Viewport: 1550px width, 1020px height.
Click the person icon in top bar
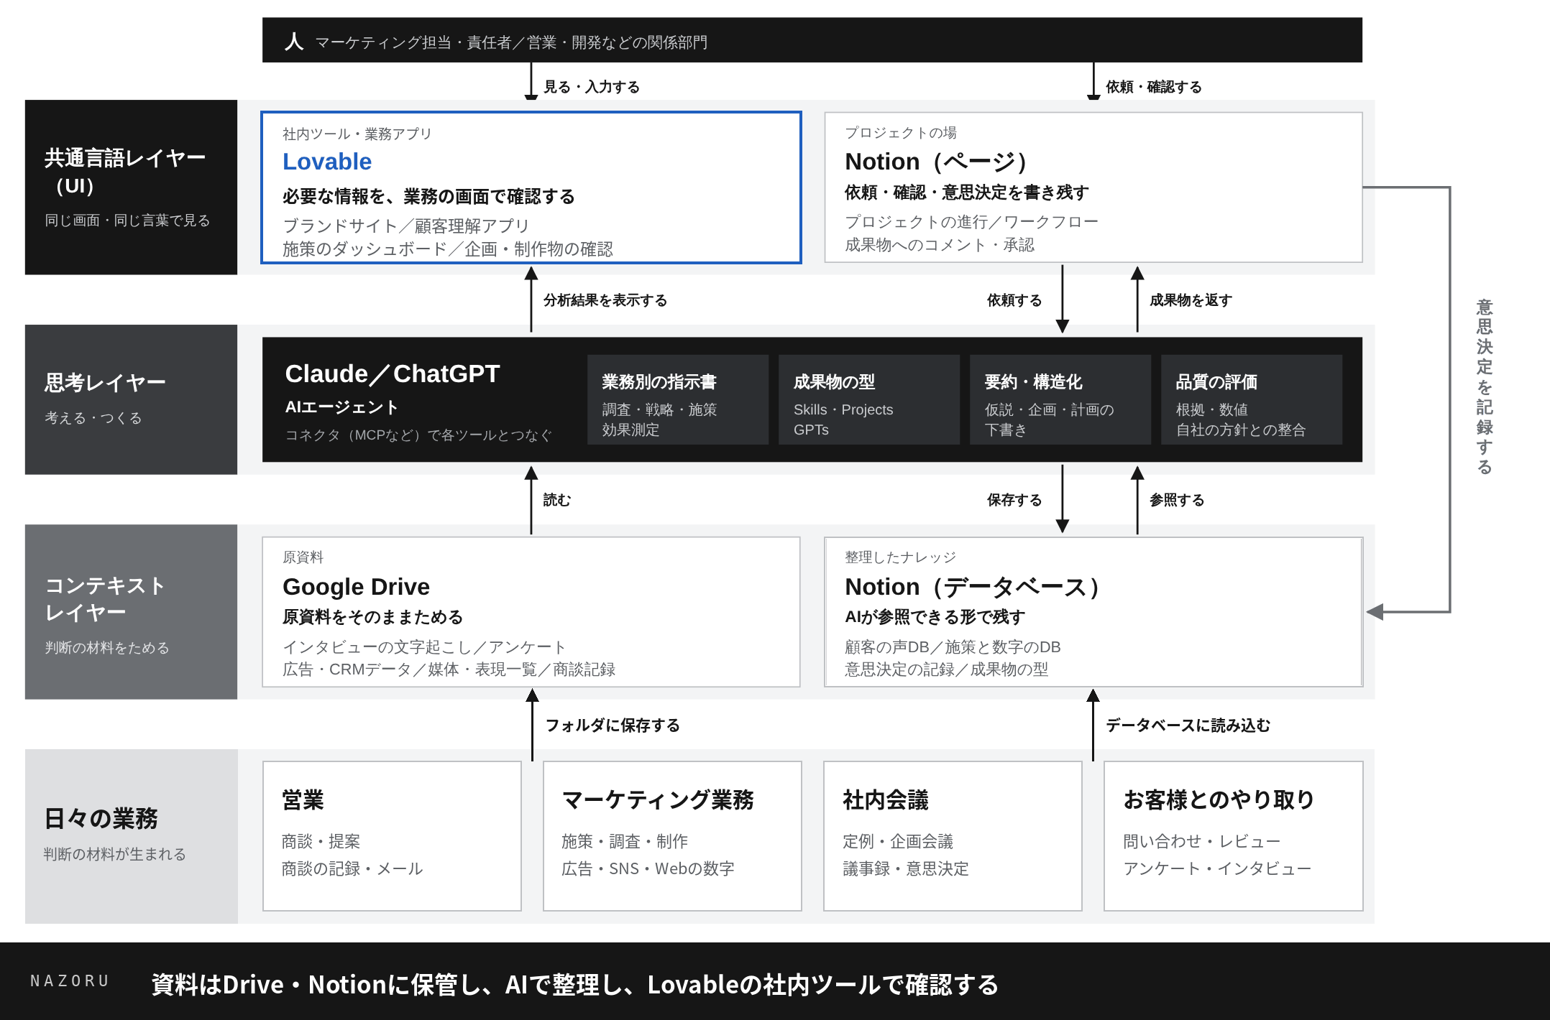point(293,41)
